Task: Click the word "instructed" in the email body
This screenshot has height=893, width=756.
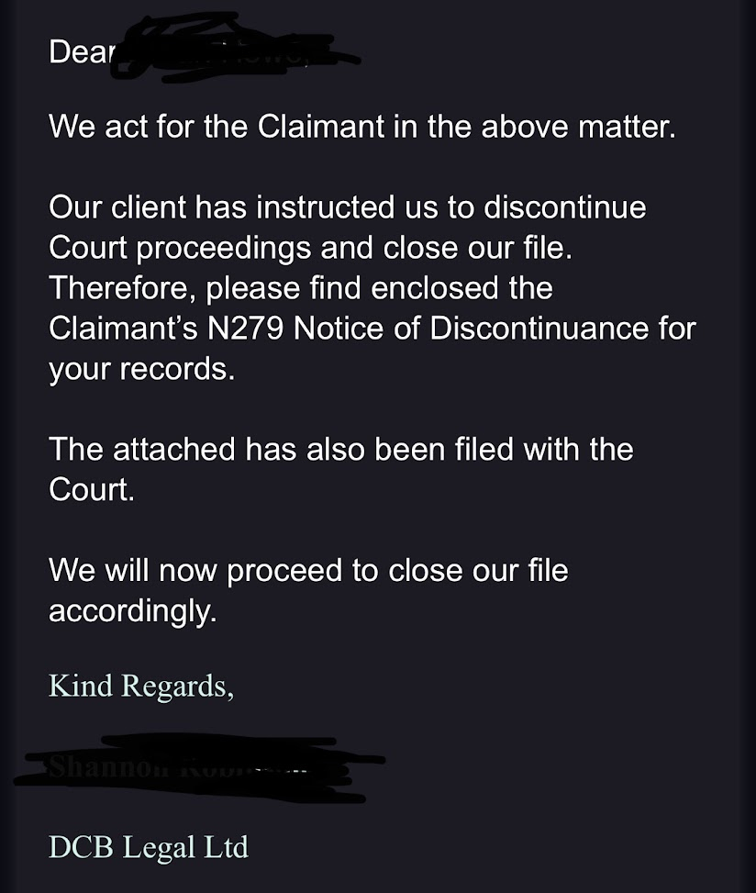Action: click(x=325, y=207)
